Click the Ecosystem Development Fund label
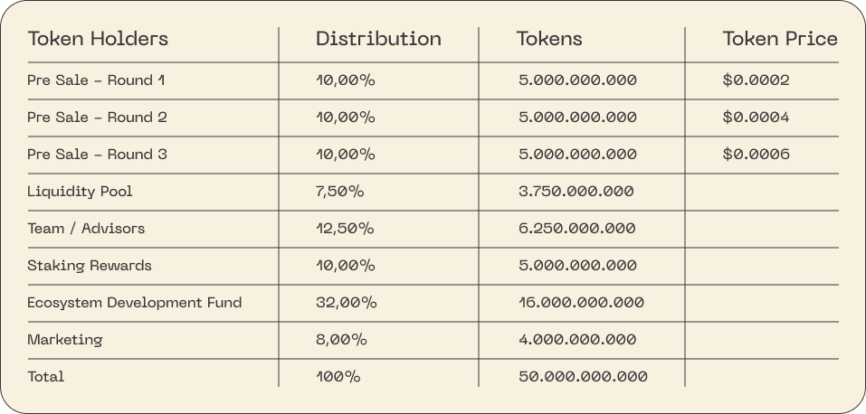This screenshot has height=414, width=866. [135, 303]
